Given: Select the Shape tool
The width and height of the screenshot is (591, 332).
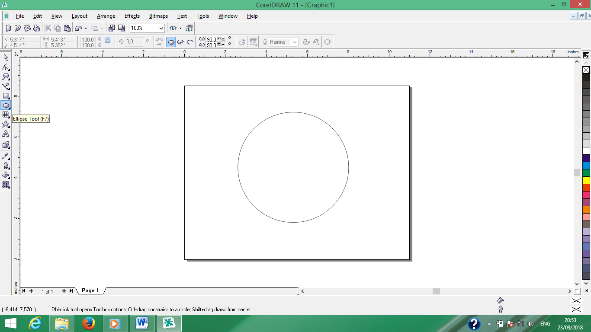Looking at the screenshot, I should tap(6, 67).
